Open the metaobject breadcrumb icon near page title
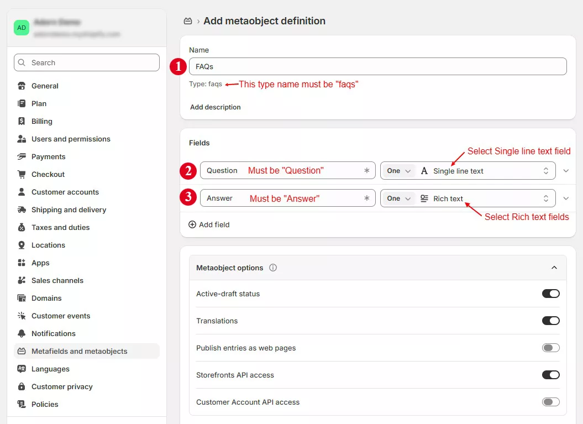 tap(187, 20)
